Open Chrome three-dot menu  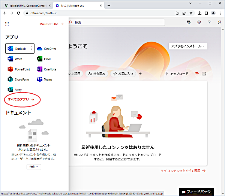pyautogui.click(x=220, y=13)
